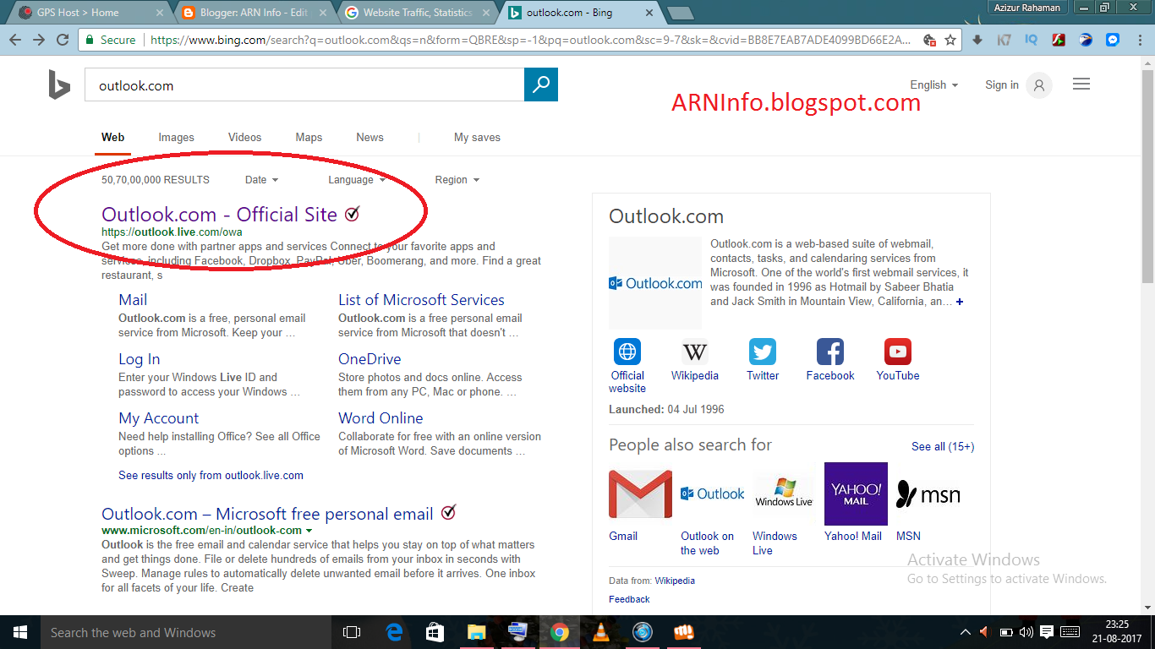Open the Yahoo! Mail related search thumbnail
This screenshot has width=1155, height=649.
(856, 494)
